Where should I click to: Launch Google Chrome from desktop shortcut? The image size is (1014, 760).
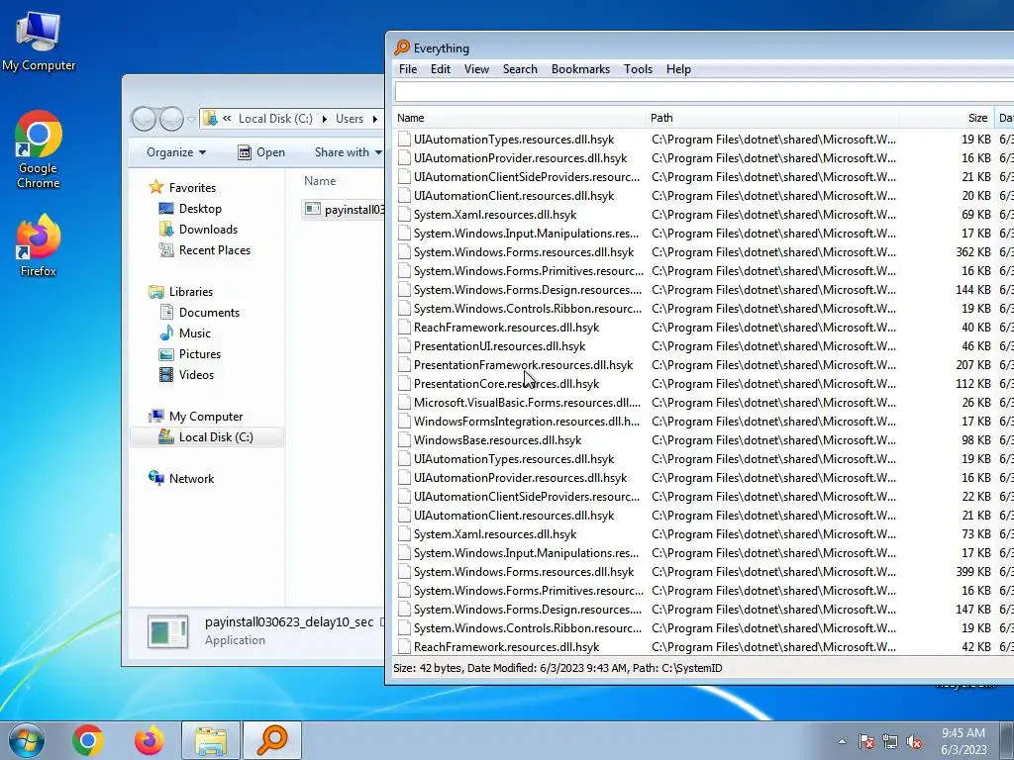39,150
